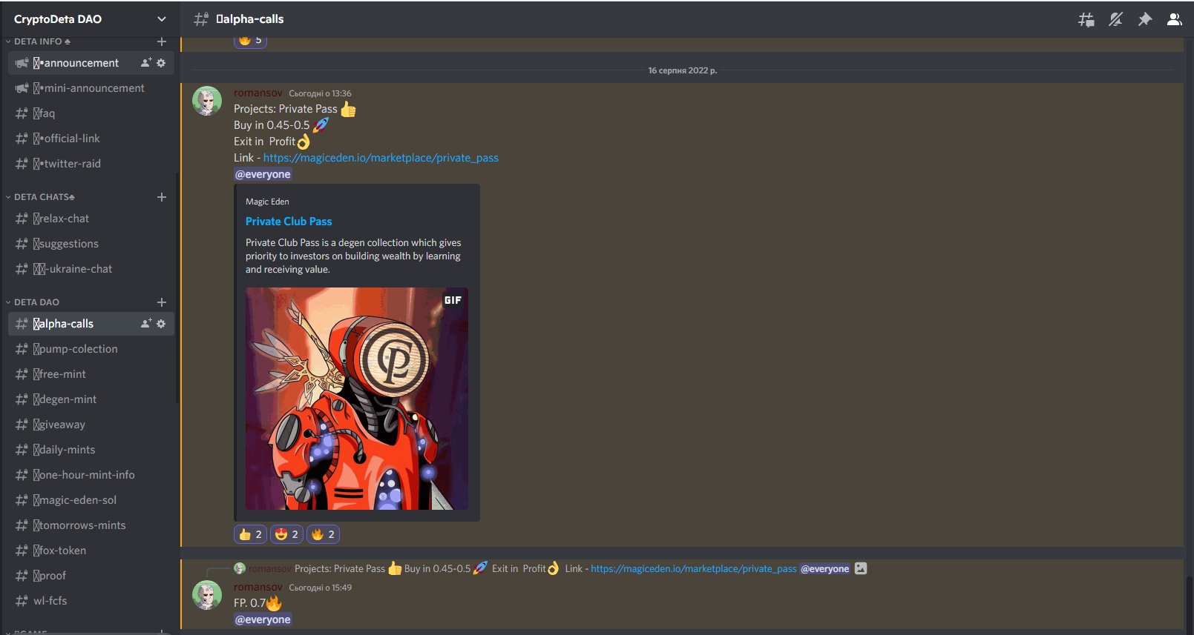1194x635 pixels.
Task: Open pinned messages icon
Action: pyautogui.click(x=1144, y=19)
